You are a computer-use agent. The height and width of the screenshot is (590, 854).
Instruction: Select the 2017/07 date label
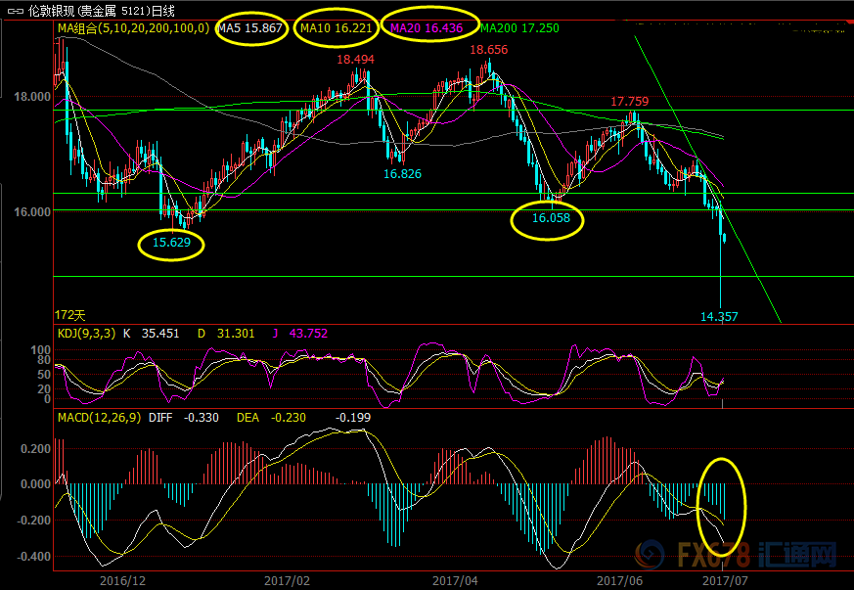[x=726, y=581]
